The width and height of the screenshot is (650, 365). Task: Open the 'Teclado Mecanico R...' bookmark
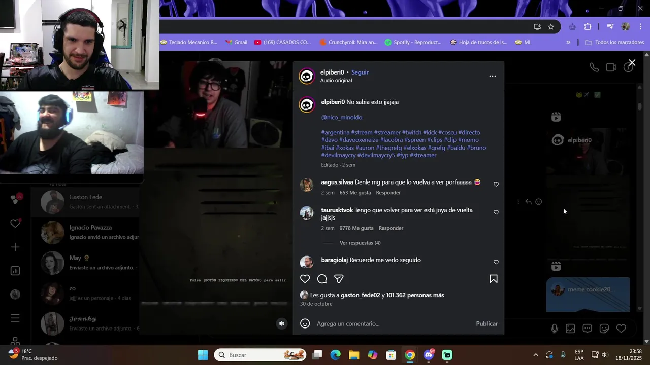(189, 43)
